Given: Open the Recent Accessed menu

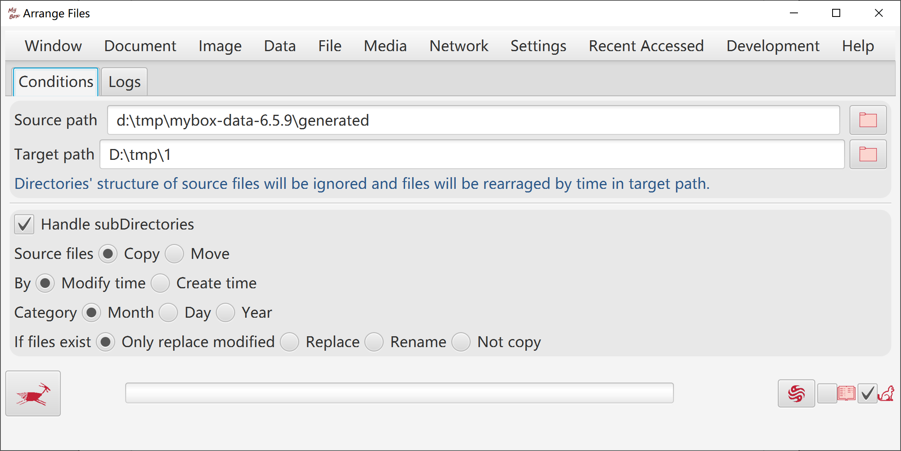Looking at the screenshot, I should coord(646,46).
